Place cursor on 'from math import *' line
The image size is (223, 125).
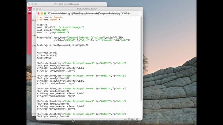pos(48,20)
